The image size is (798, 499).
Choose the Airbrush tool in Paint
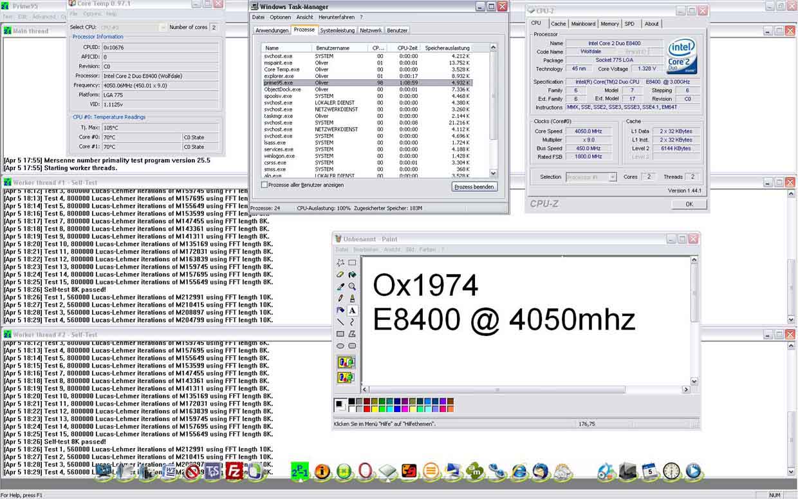click(340, 310)
